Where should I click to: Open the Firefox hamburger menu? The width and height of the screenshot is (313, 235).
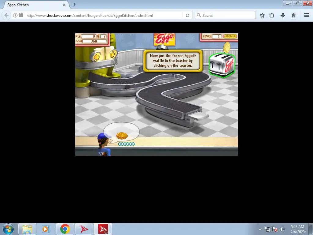[307, 15]
